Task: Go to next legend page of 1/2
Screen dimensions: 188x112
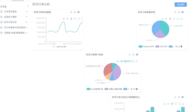Action: [182, 47]
